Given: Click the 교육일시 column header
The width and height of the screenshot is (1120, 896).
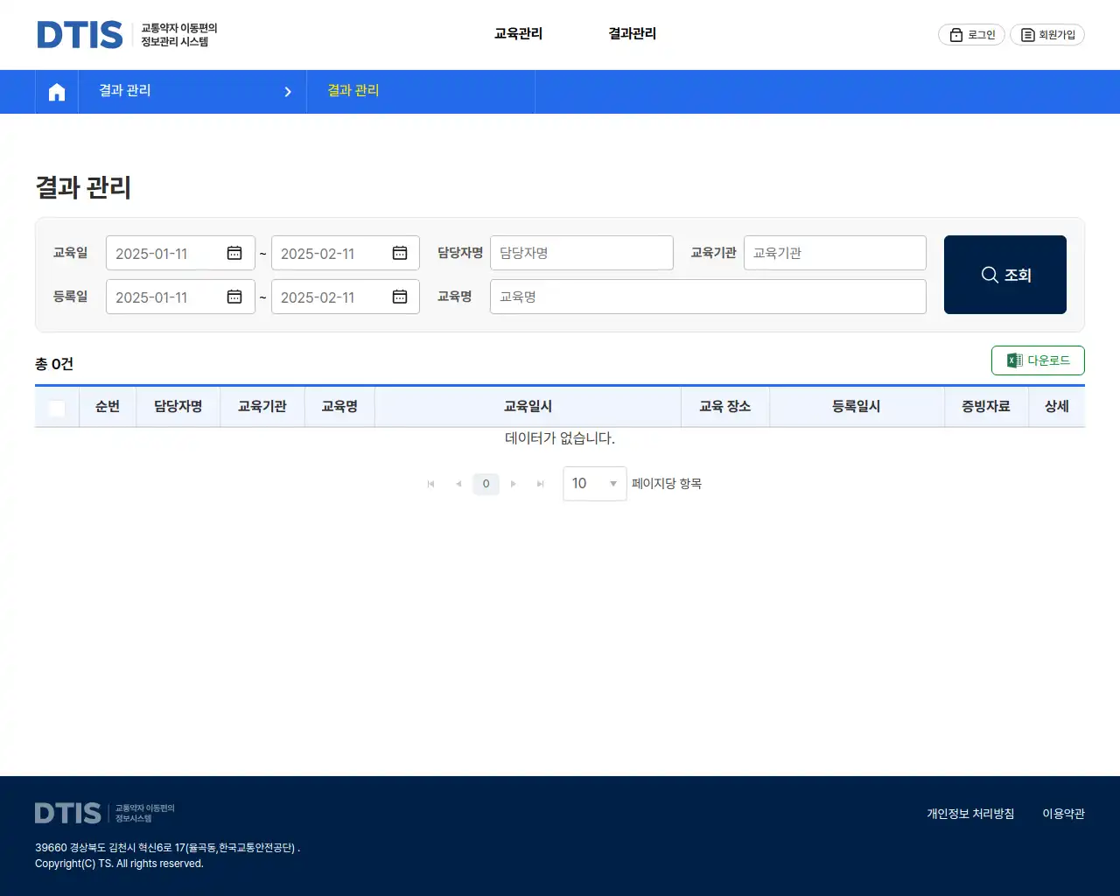Looking at the screenshot, I should click(x=528, y=407).
